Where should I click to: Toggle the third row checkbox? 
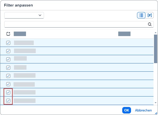coord(8,59)
